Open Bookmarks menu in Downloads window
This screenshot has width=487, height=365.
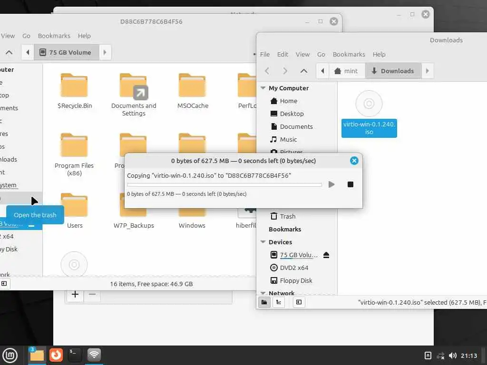coord(349,54)
